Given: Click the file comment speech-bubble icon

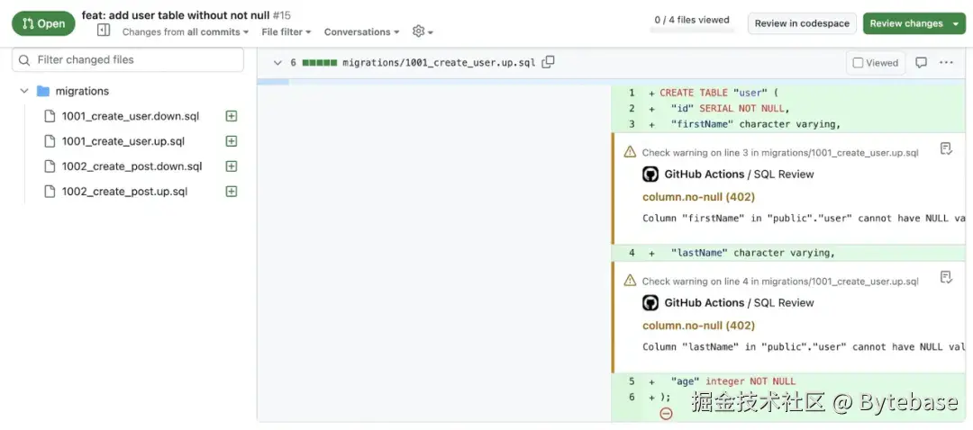Looking at the screenshot, I should pos(921,63).
